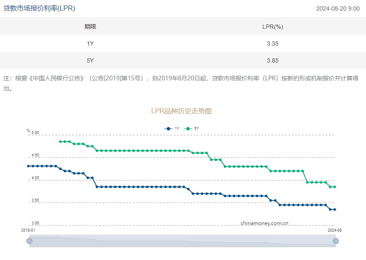
Task: Select the last blue 1Y data point
Action: click(x=335, y=209)
